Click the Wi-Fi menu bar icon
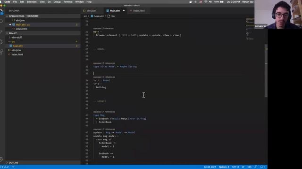This screenshot has height=169, width=302. pyautogui.click(x=206, y=2)
